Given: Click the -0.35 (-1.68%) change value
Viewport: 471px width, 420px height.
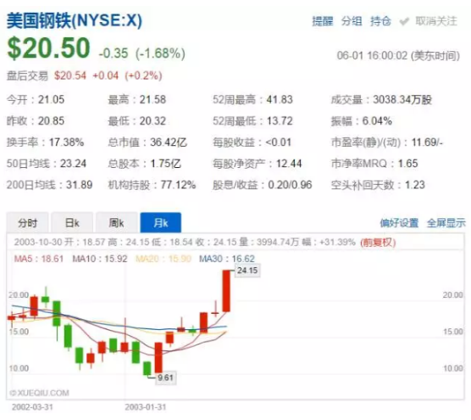Looking at the screenshot, I should point(141,53).
